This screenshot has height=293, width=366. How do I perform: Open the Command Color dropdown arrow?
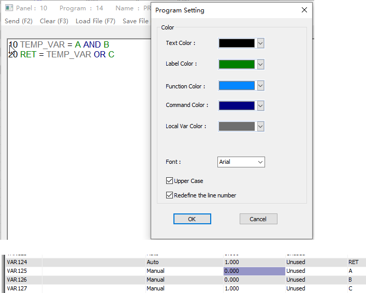point(260,105)
